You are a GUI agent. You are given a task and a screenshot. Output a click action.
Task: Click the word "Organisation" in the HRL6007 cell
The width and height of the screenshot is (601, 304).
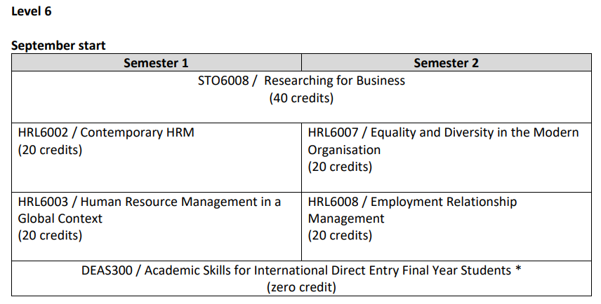coord(344,150)
